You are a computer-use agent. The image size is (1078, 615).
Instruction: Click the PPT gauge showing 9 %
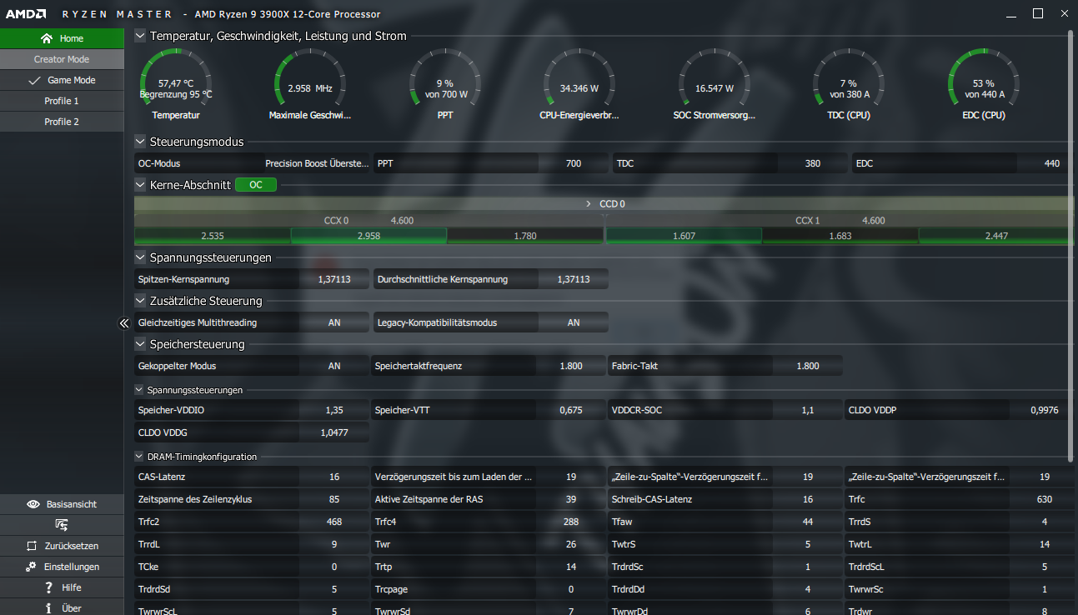point(445,85)
